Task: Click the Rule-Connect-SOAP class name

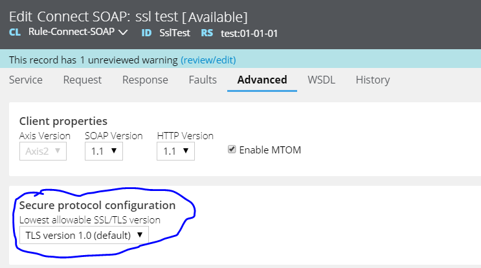Action: click(x=71, y=32)
